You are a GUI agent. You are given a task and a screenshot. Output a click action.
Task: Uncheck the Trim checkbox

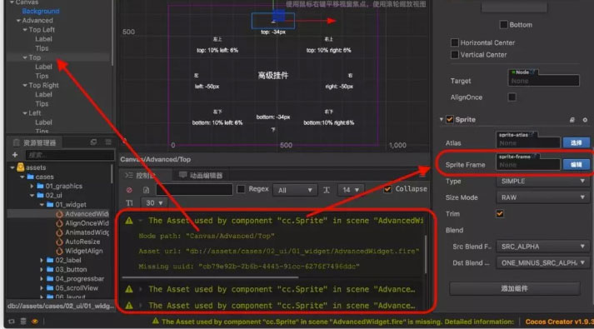click(x=500, y=213)
